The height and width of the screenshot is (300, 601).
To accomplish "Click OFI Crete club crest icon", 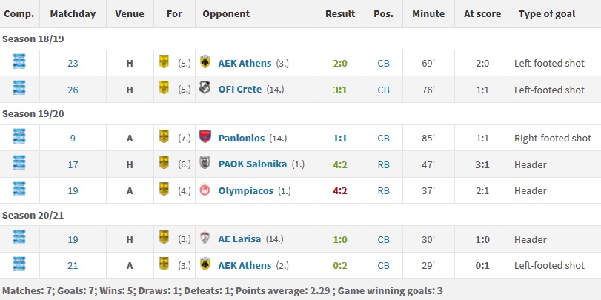I will (x=205, y=87).
